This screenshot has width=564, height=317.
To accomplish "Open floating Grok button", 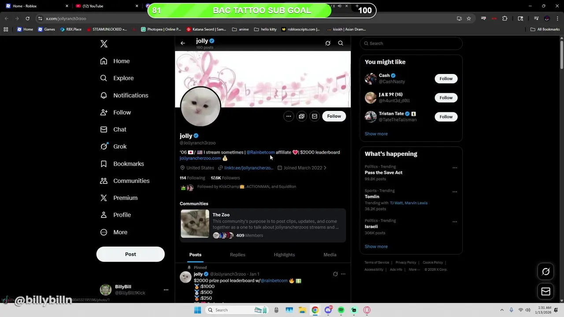I will (545, 272).
